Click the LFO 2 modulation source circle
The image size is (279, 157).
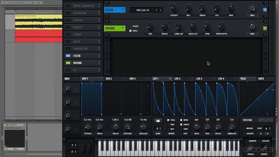coord(192,78)
